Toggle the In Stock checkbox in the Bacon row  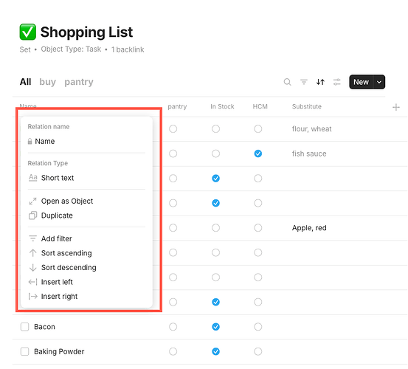[x=215, y=327]
